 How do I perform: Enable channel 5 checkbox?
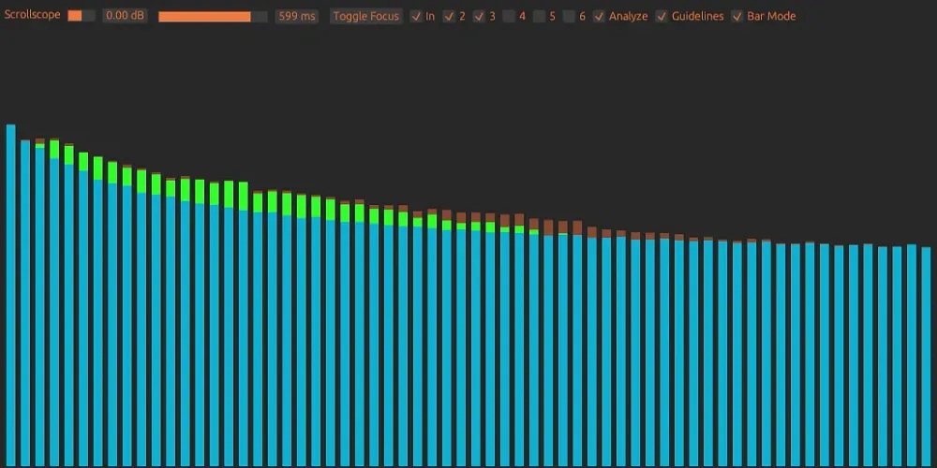tap(539, 16)
